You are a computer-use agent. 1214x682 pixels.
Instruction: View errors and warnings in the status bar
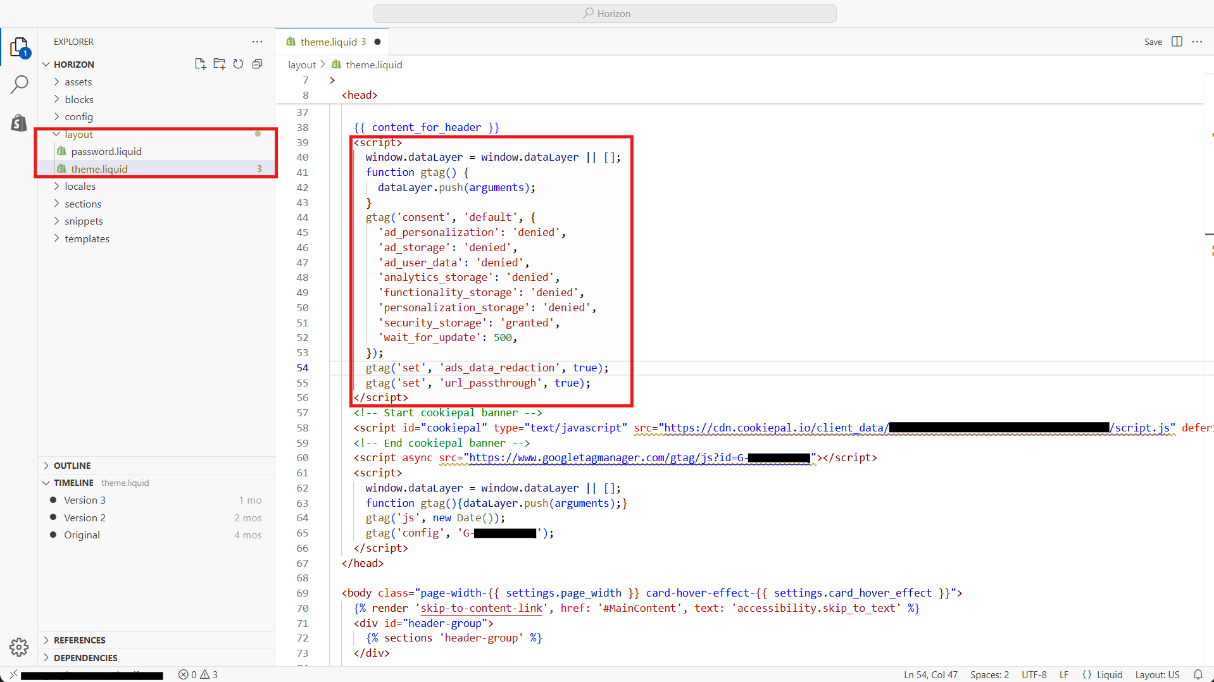pyautogui.click(x=197, y=674)
